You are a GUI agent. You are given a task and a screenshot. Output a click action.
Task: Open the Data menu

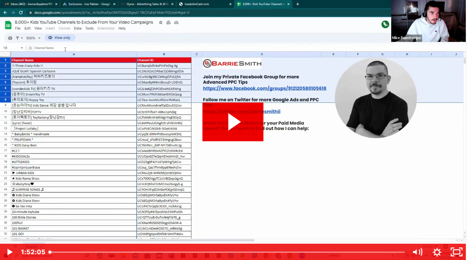click(78, 28)
